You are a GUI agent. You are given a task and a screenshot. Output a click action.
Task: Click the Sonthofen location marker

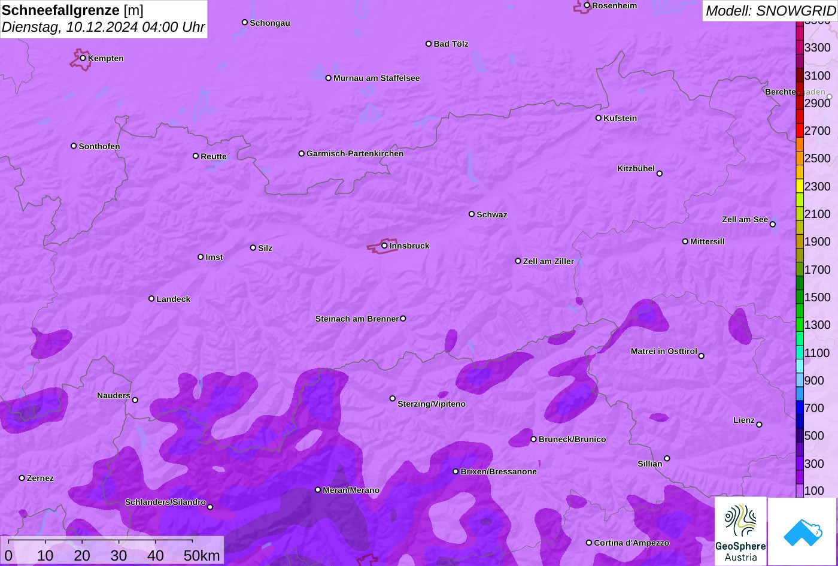click(x=74, y=146)
